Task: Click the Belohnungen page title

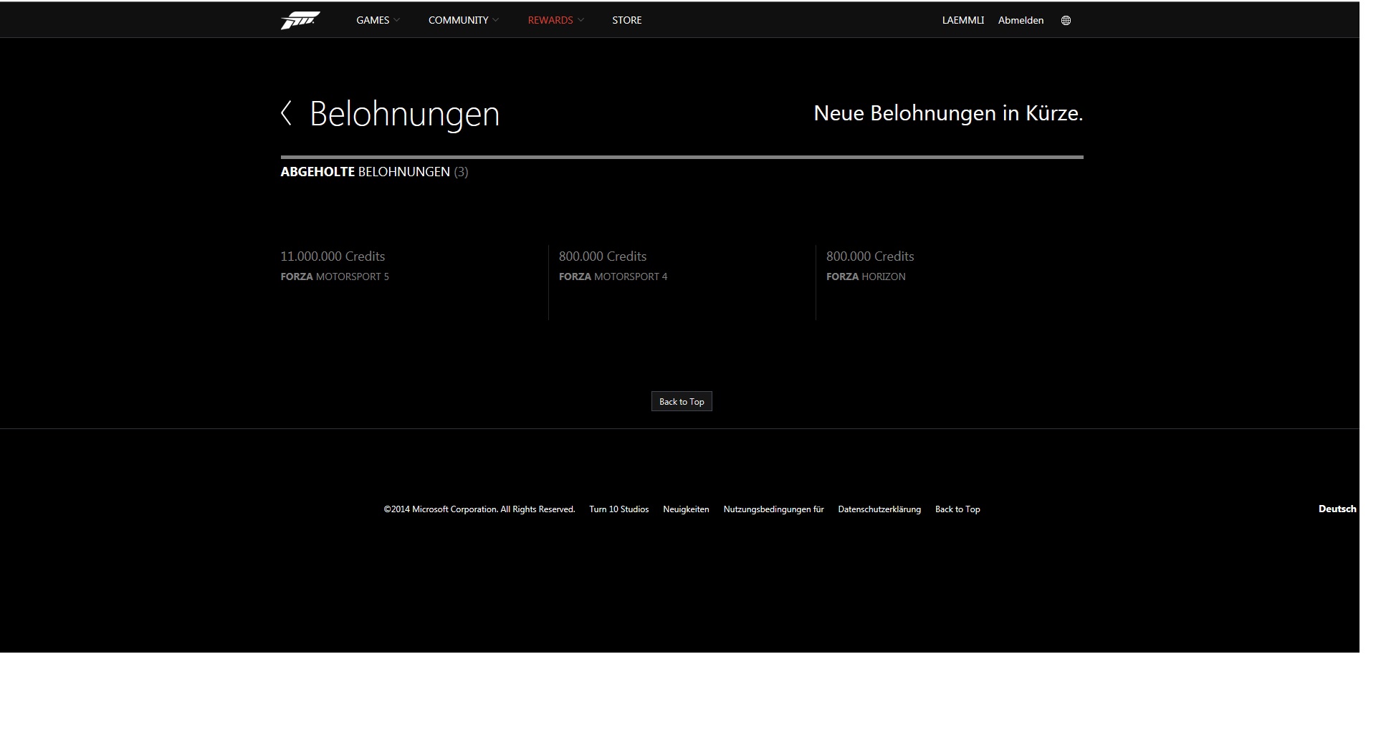Action: click(x=404, y=114)
